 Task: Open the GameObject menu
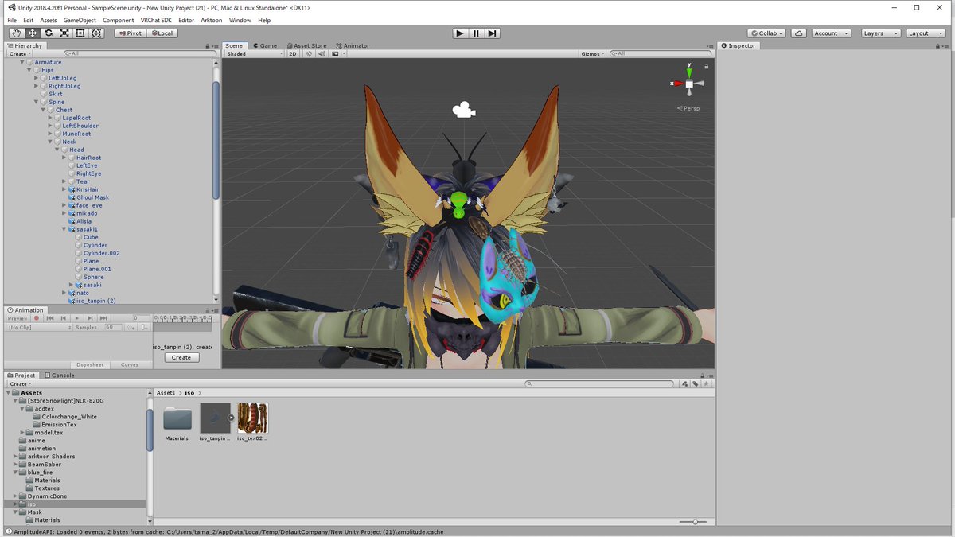pos(80,20)
